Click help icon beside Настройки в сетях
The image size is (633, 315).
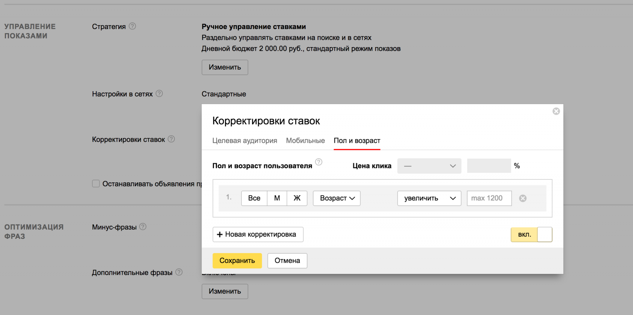tap(159, 93)
